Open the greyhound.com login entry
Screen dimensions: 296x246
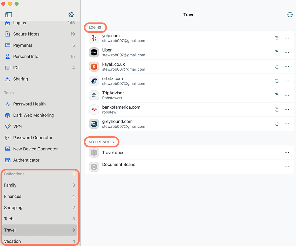point(189,124)
